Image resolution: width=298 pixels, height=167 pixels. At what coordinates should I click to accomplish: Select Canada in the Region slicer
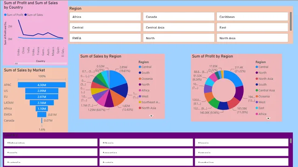(179, 17)
